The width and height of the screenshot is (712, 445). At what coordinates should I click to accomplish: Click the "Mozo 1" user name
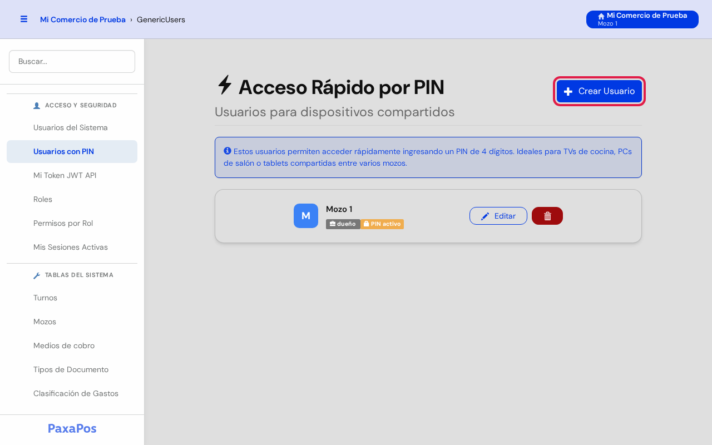coord(339,209)
